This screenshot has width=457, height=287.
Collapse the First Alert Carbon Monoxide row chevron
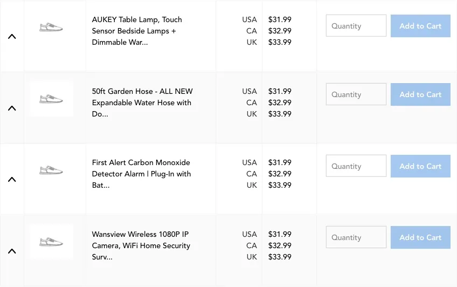12,180
